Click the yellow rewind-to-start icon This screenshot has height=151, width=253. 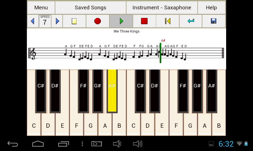click(x=168, y=21)
